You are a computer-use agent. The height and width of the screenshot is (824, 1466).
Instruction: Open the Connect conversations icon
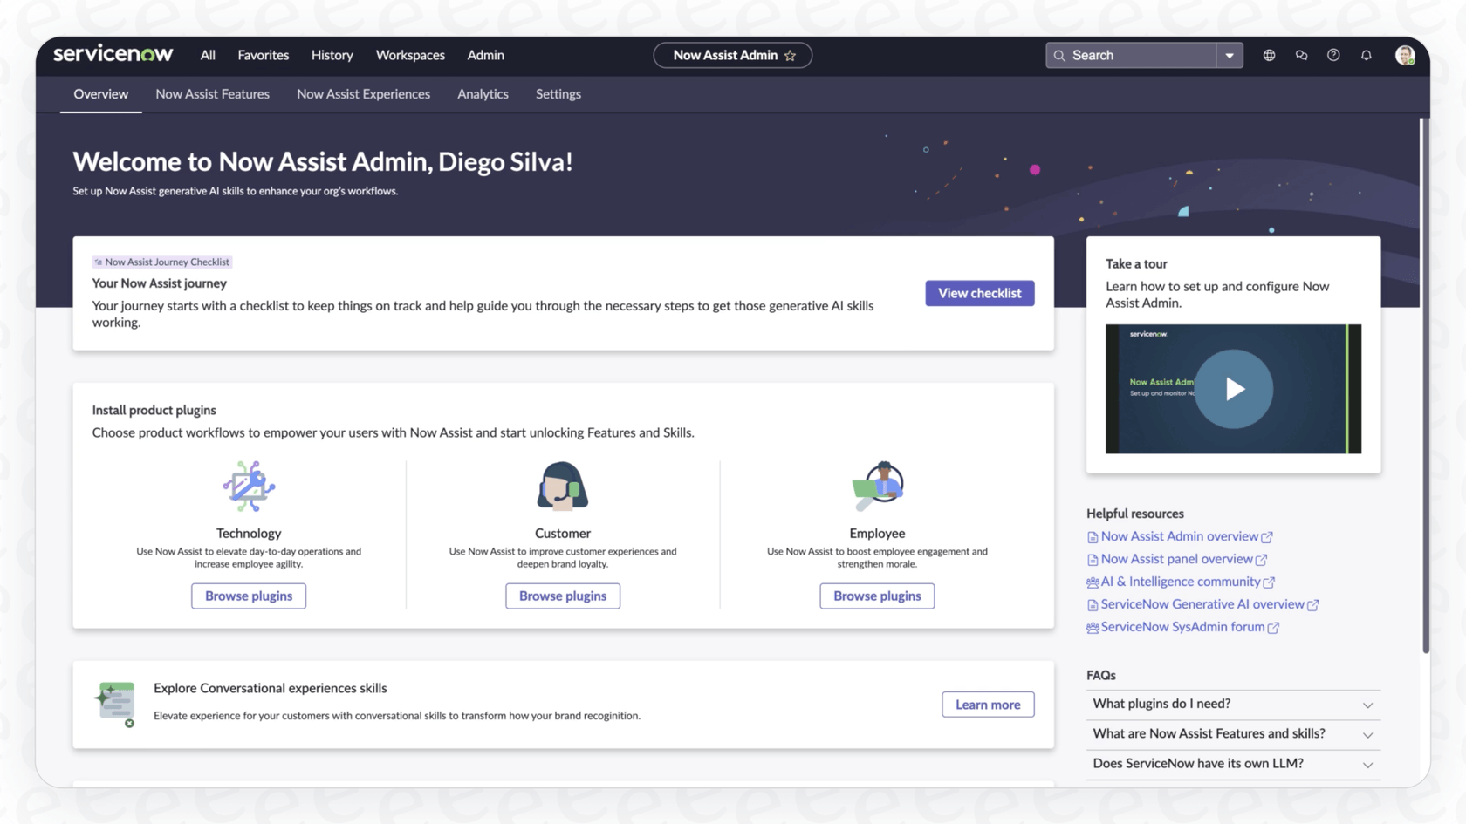coord(1301,55)
